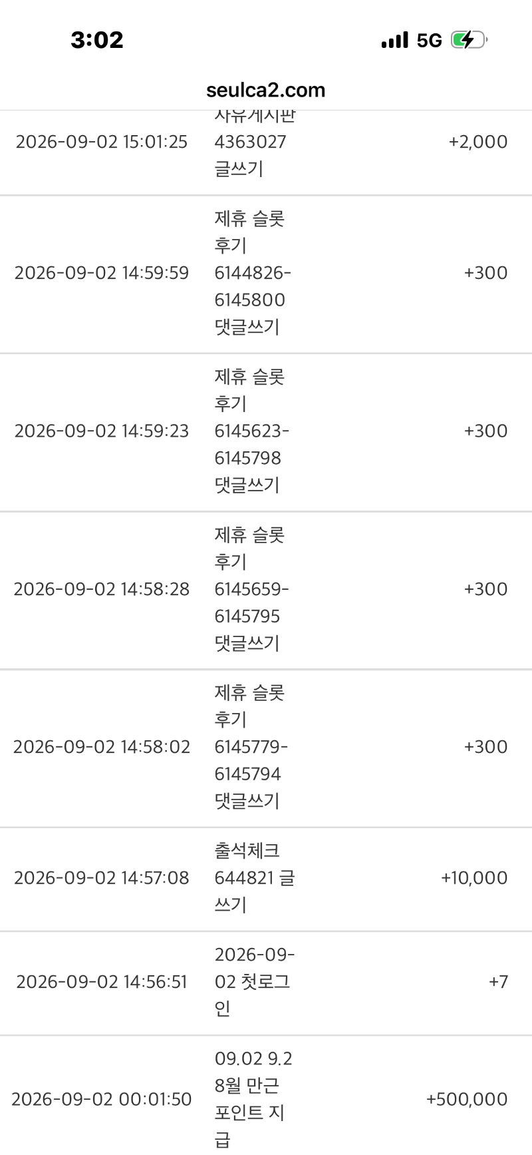
Task: Select the 2026-09-02 14:58:28 timestamp
Action: (x=102, y=589)
